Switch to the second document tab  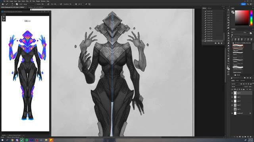click(x=36, y=7)
